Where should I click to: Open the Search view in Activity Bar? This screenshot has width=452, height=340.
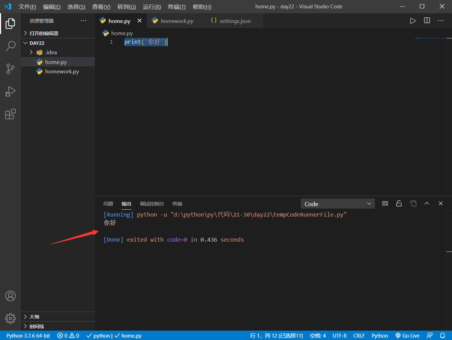click(10, 46)
